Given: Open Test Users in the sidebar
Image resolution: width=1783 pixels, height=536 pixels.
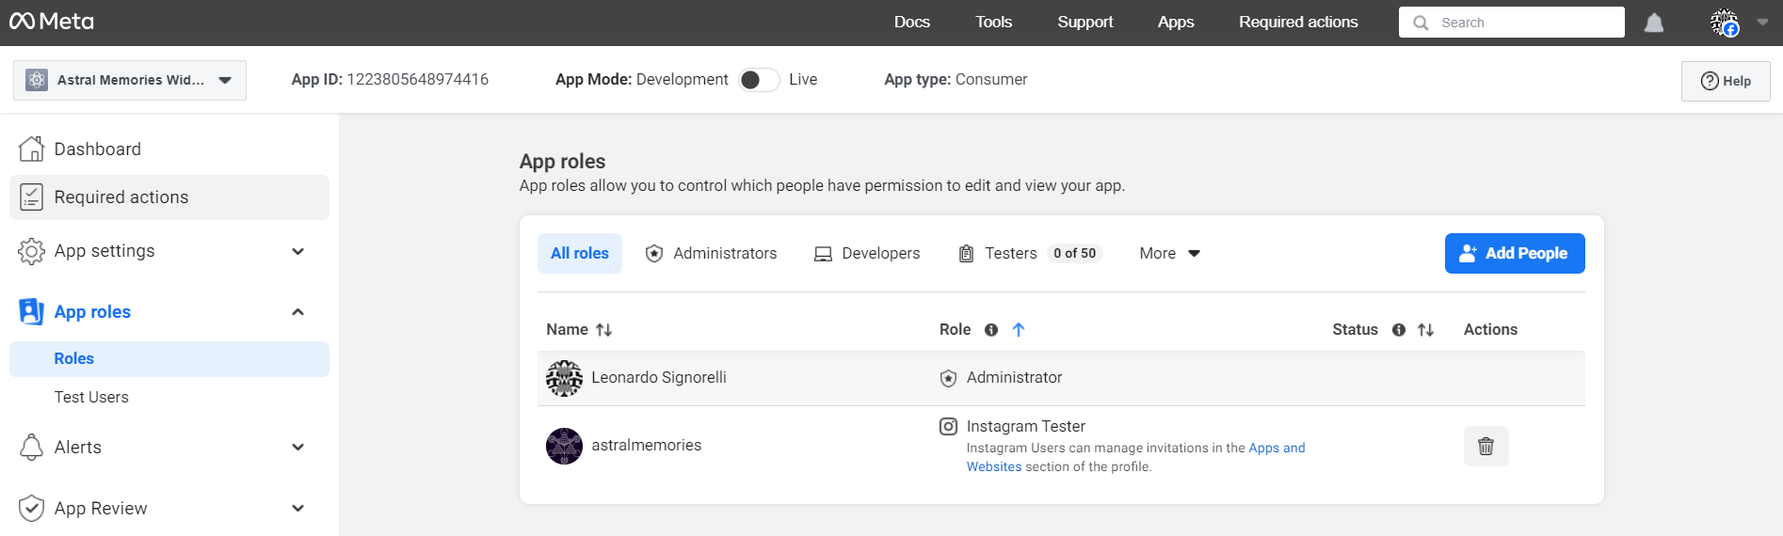Looking at the screenshot, I should pos(91,398).
